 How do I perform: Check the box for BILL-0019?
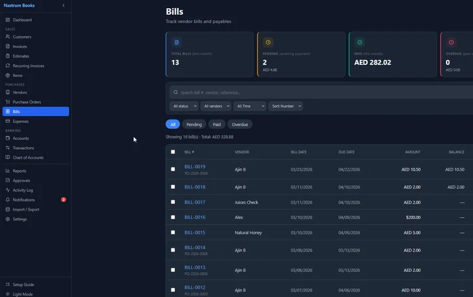pyautogui.click(x=173, y=169)
